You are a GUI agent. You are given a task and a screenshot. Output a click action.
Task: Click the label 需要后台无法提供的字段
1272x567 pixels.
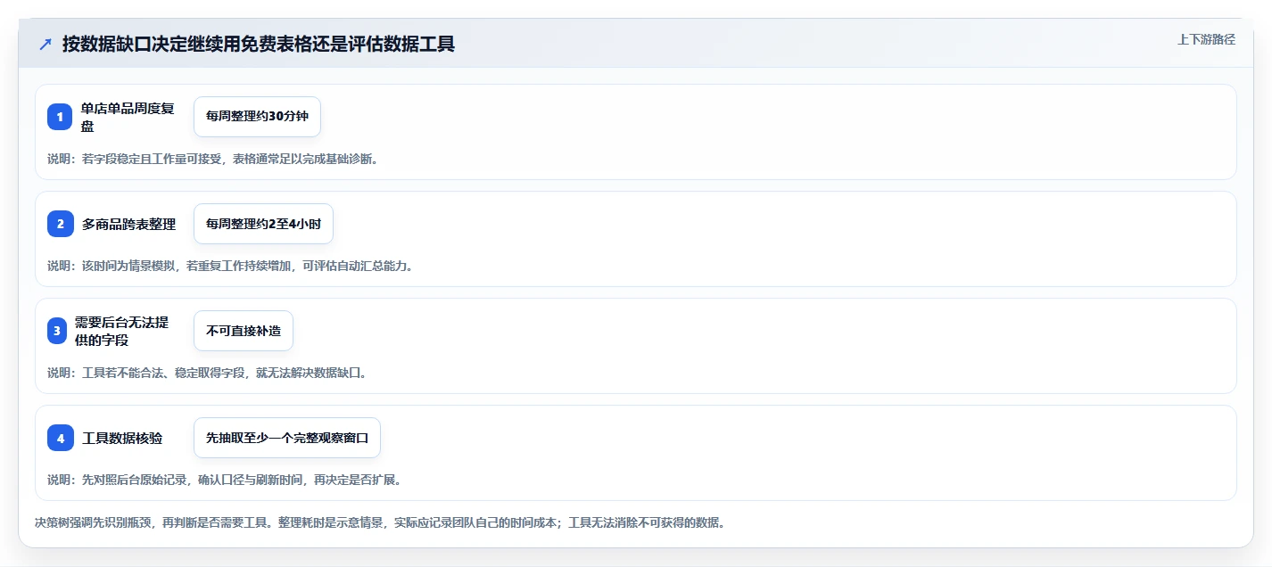coord(121,331)
